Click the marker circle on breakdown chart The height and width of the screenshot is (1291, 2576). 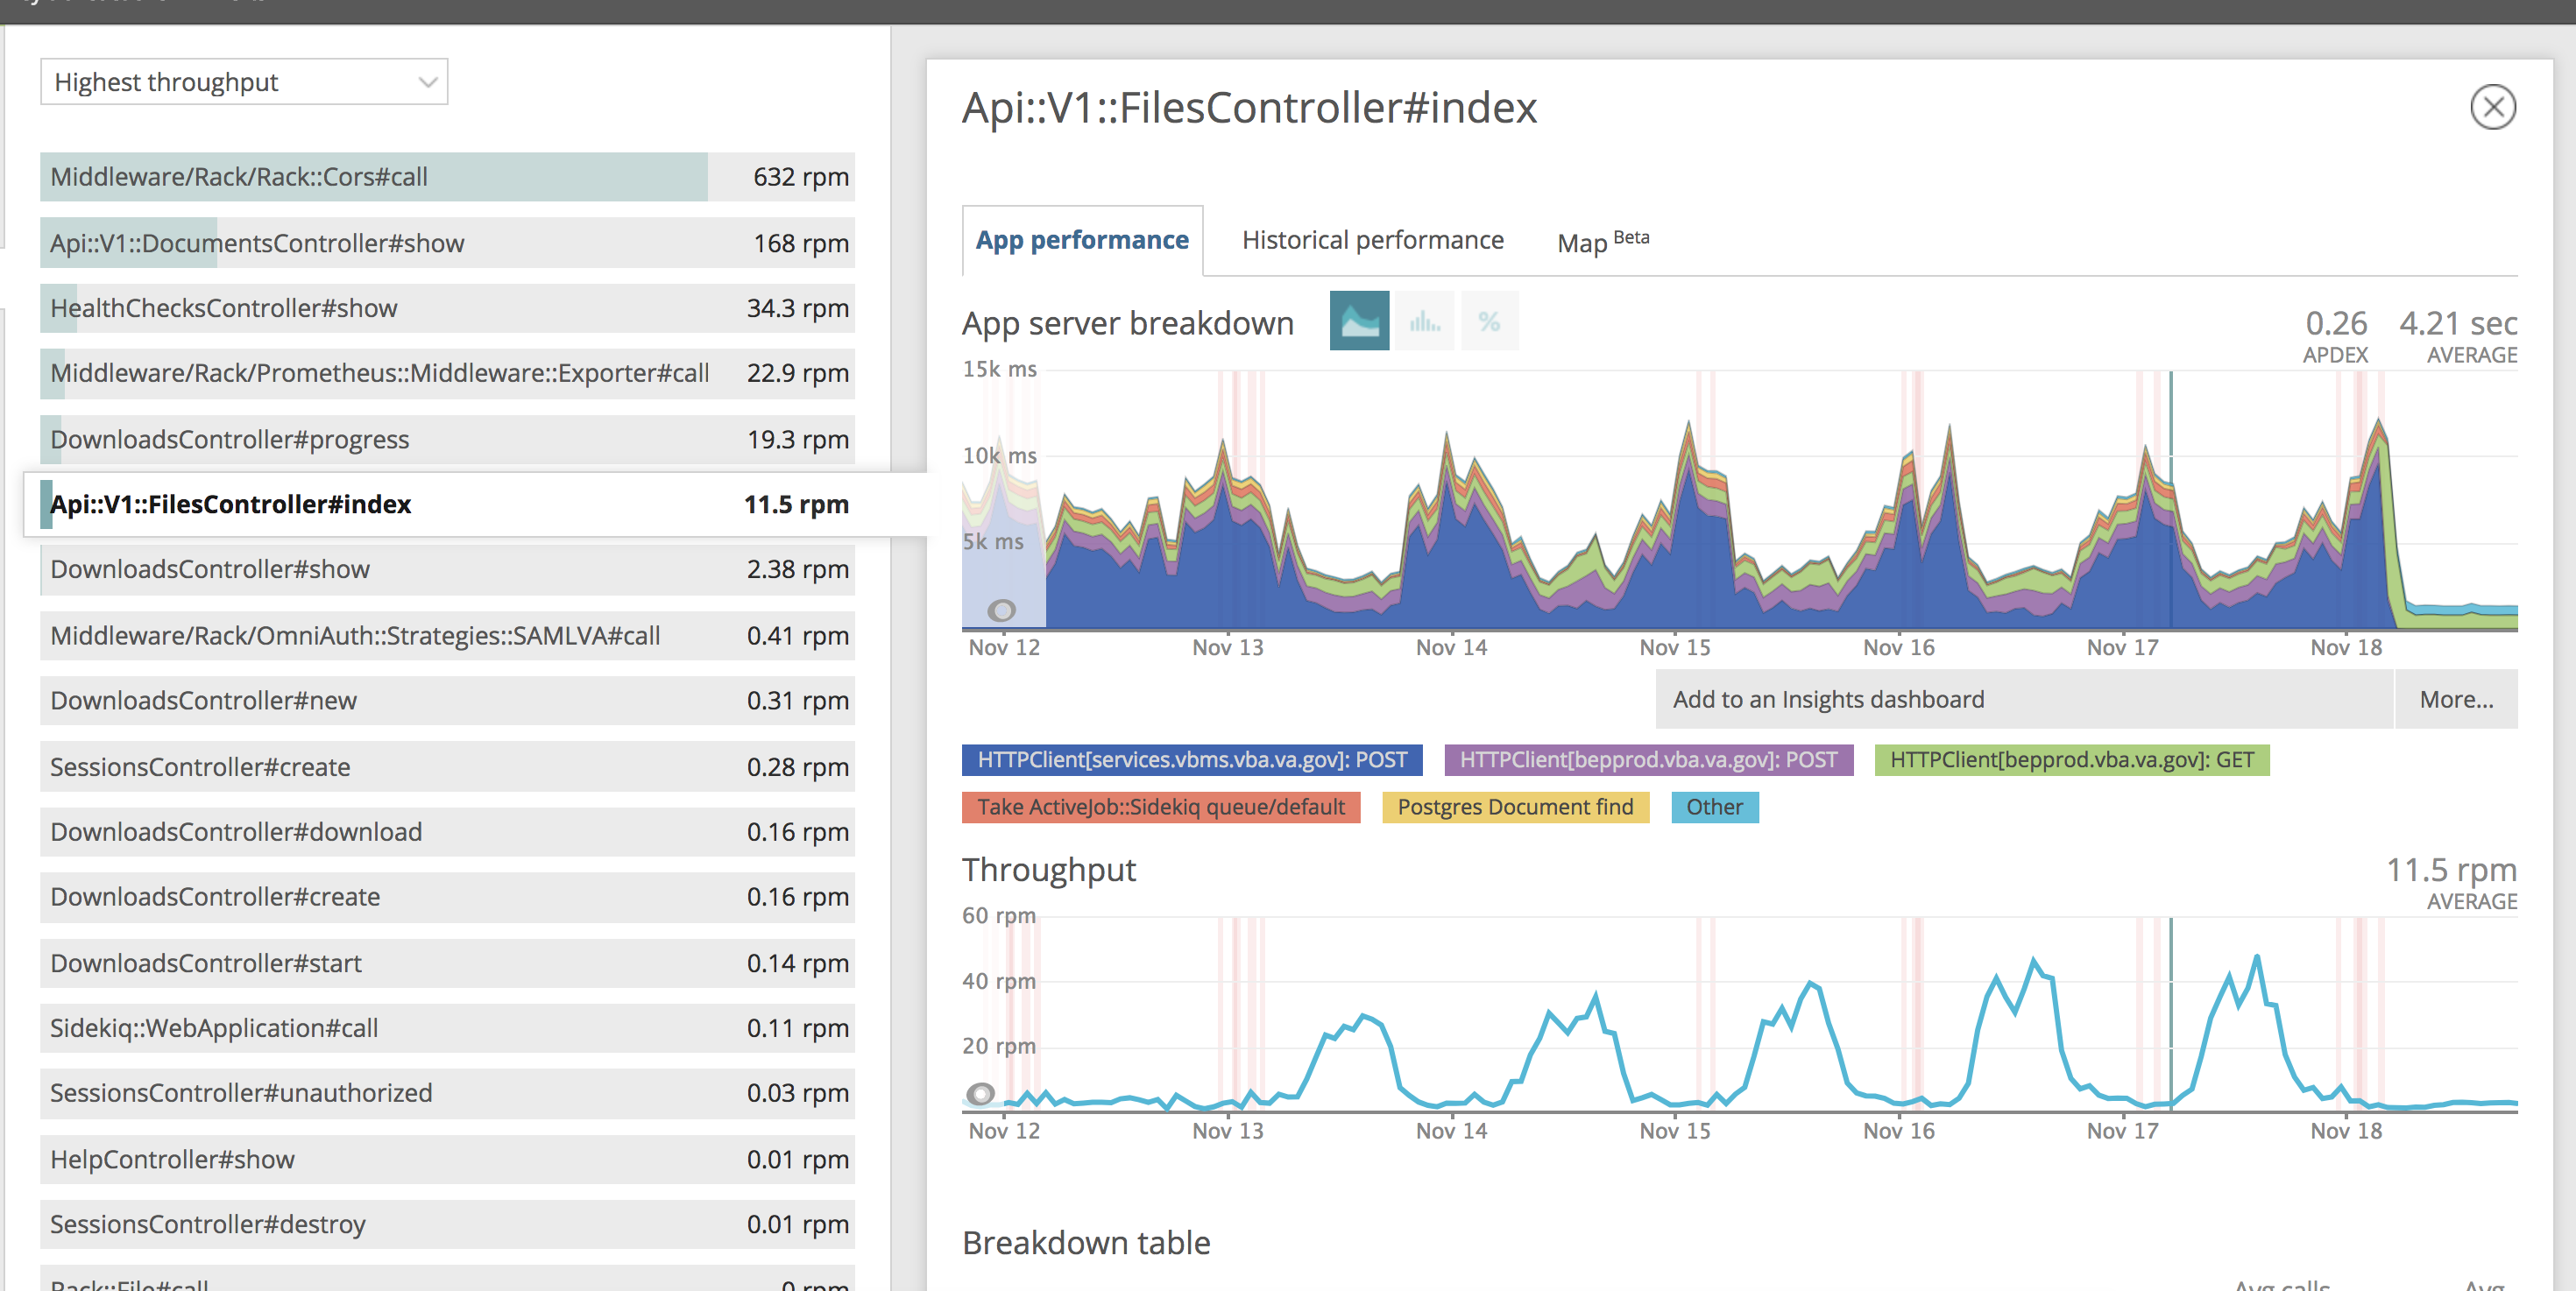click(1001, 610)
